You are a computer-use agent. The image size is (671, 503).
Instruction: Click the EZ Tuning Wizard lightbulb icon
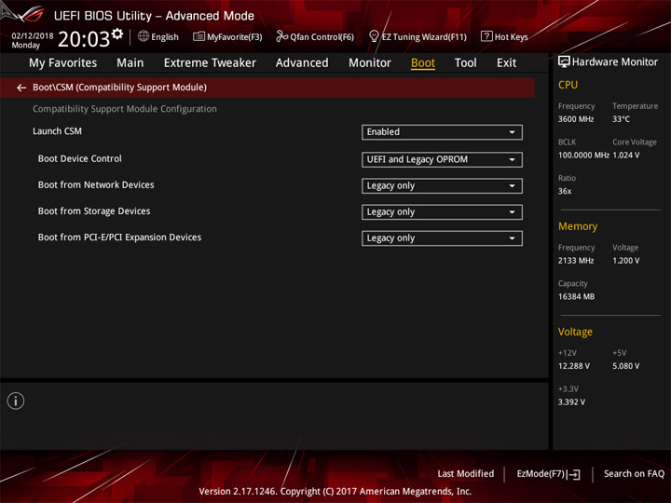(x=374, y=36)
